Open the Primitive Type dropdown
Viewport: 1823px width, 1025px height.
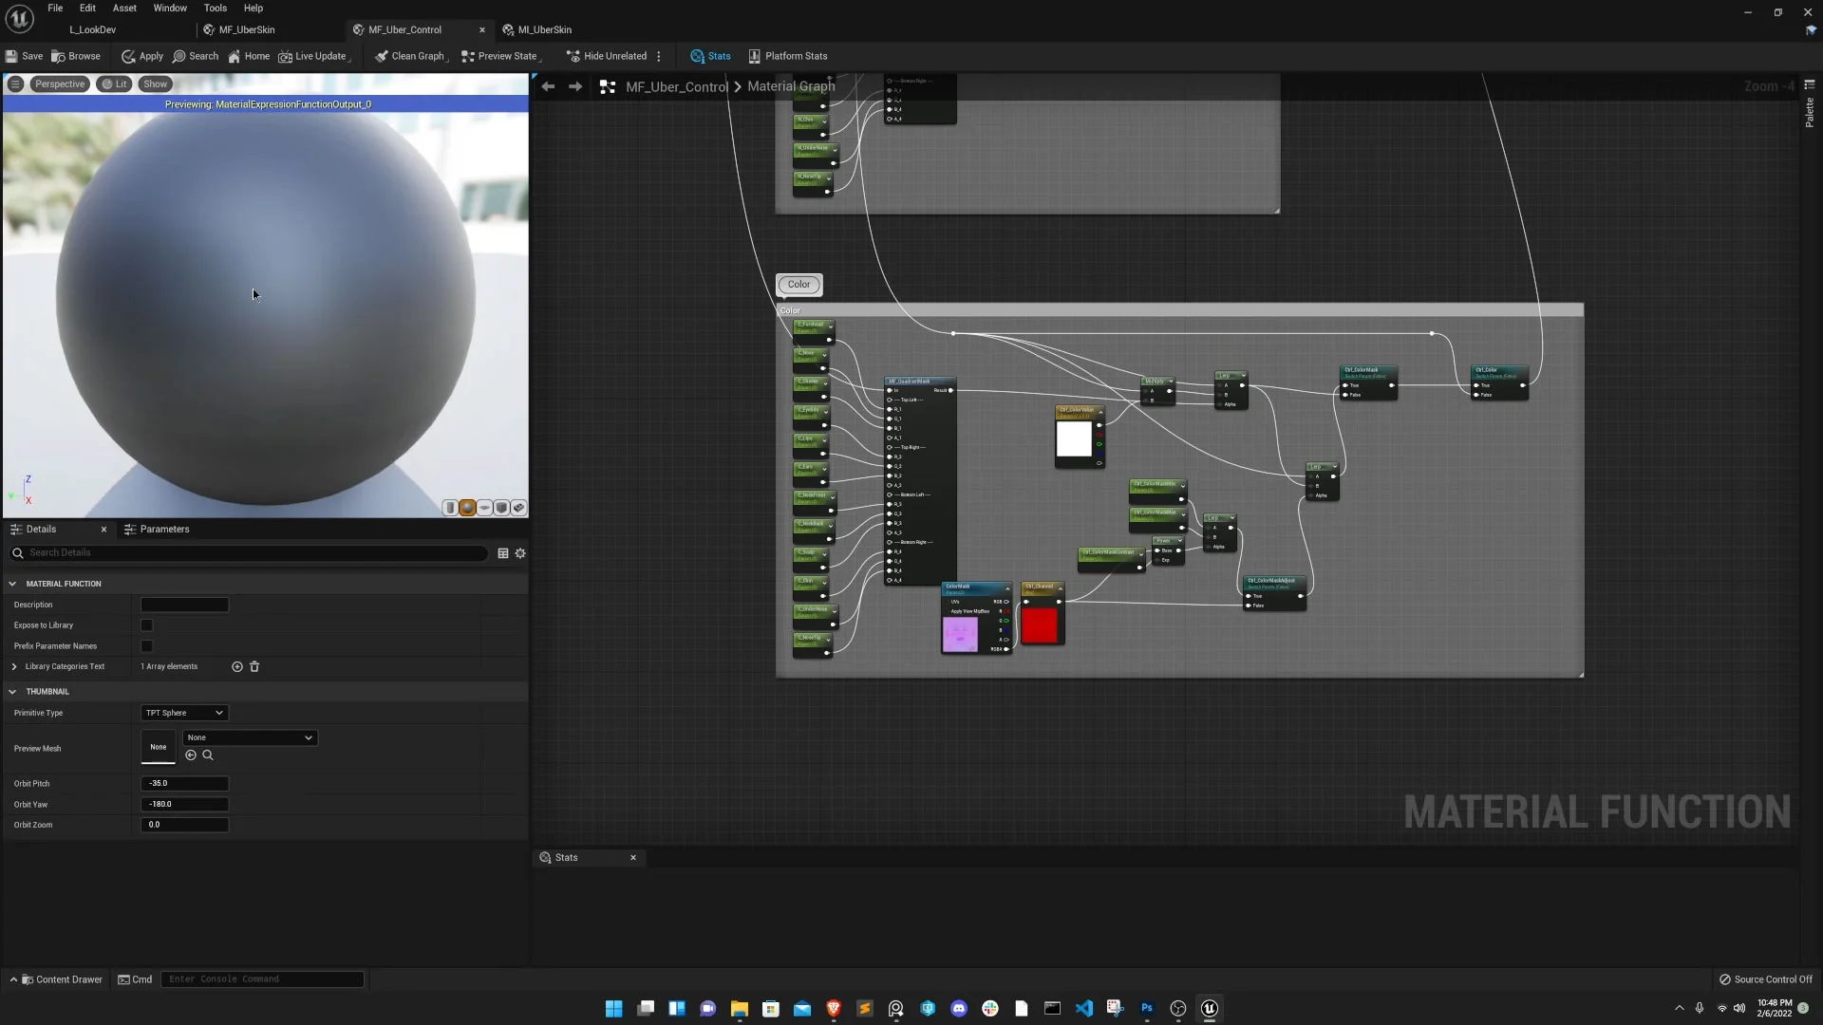click(184, 713)
